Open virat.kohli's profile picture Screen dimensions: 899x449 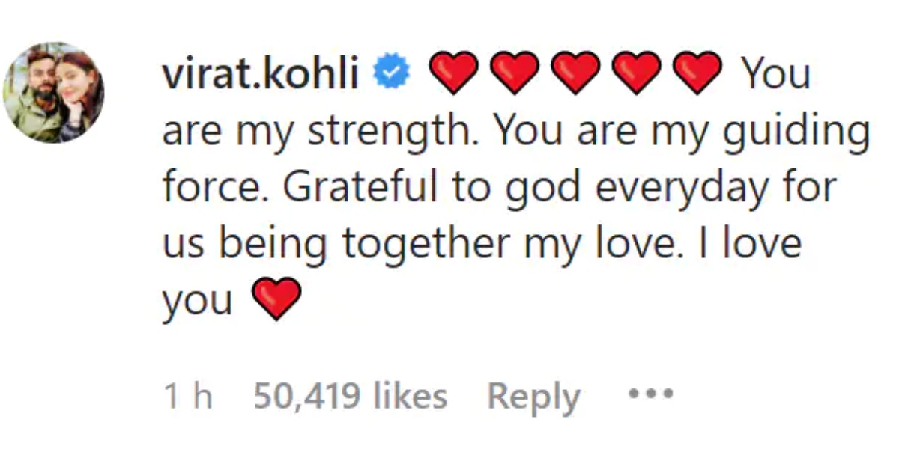[53, 92]
